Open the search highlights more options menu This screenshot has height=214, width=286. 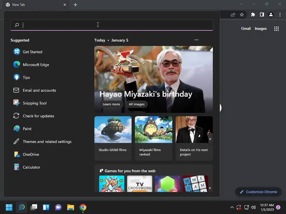(196, 40)
